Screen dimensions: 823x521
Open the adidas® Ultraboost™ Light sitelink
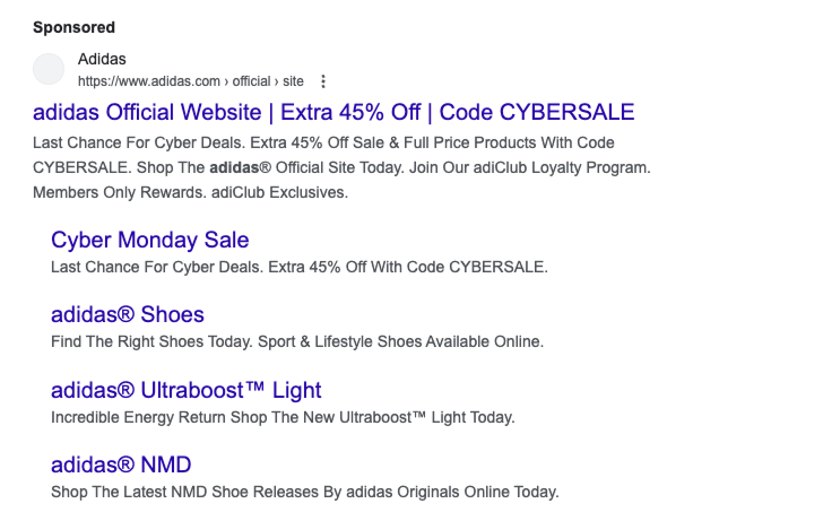coord(186,390)
